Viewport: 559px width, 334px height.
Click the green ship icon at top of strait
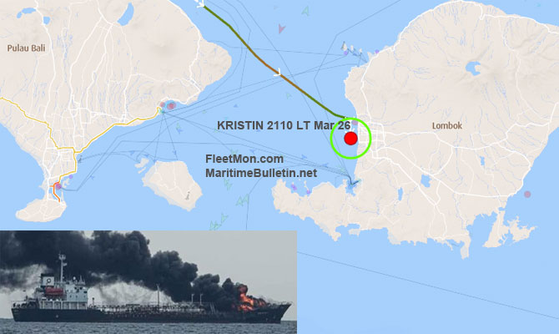pos(305,11)
